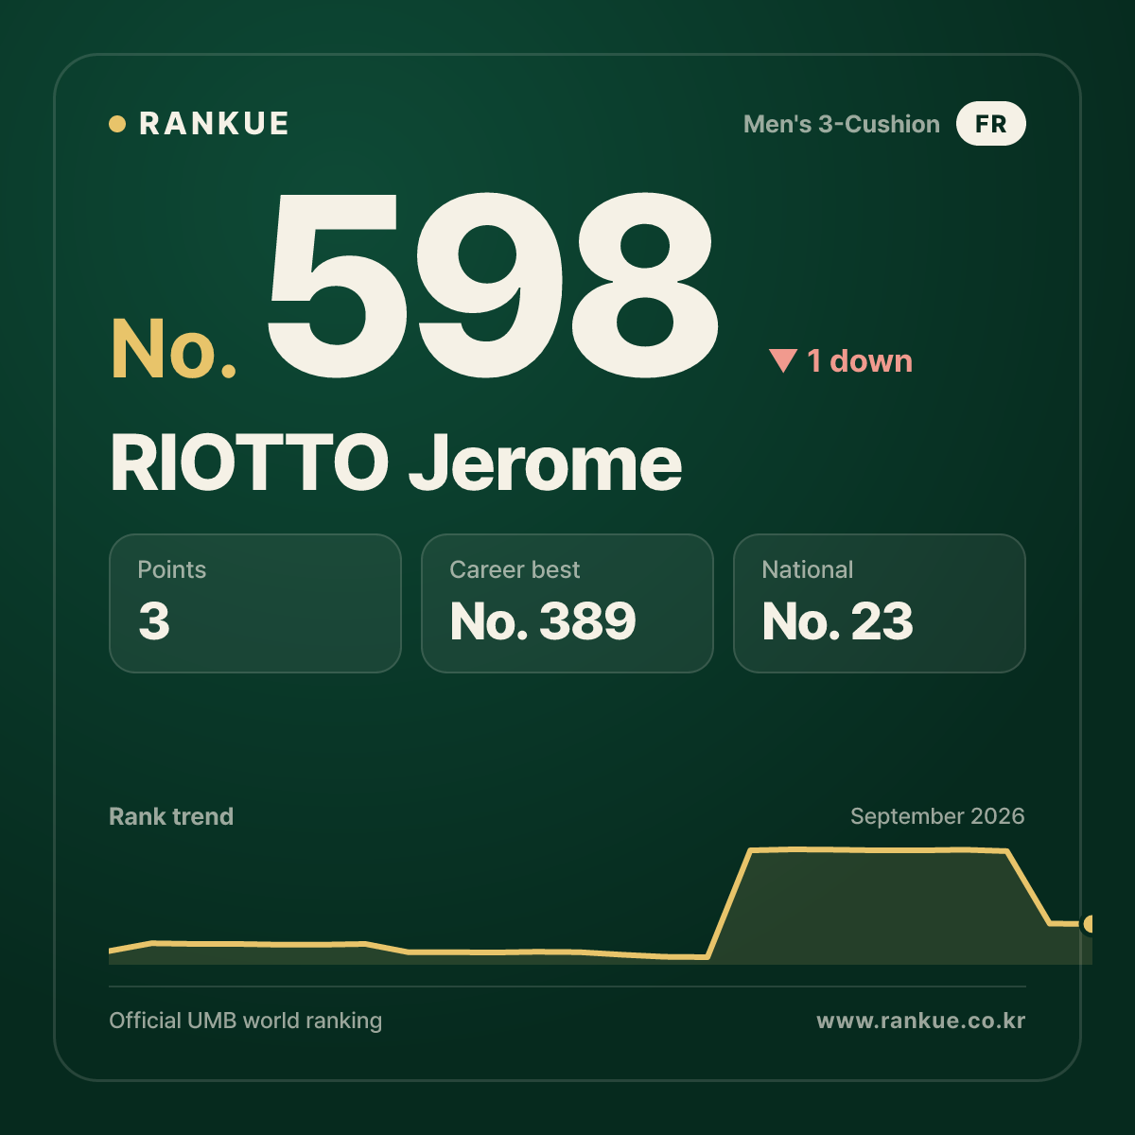Open the Career best card
The image size is (1135, 1135).
tap(567, 603)
